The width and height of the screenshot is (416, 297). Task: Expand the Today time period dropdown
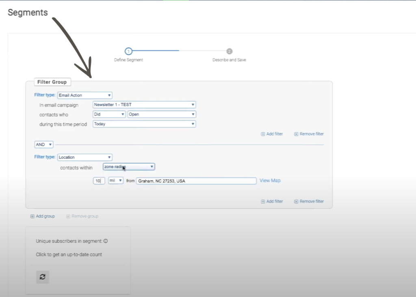pyautogui.click(x=144, y=124)
